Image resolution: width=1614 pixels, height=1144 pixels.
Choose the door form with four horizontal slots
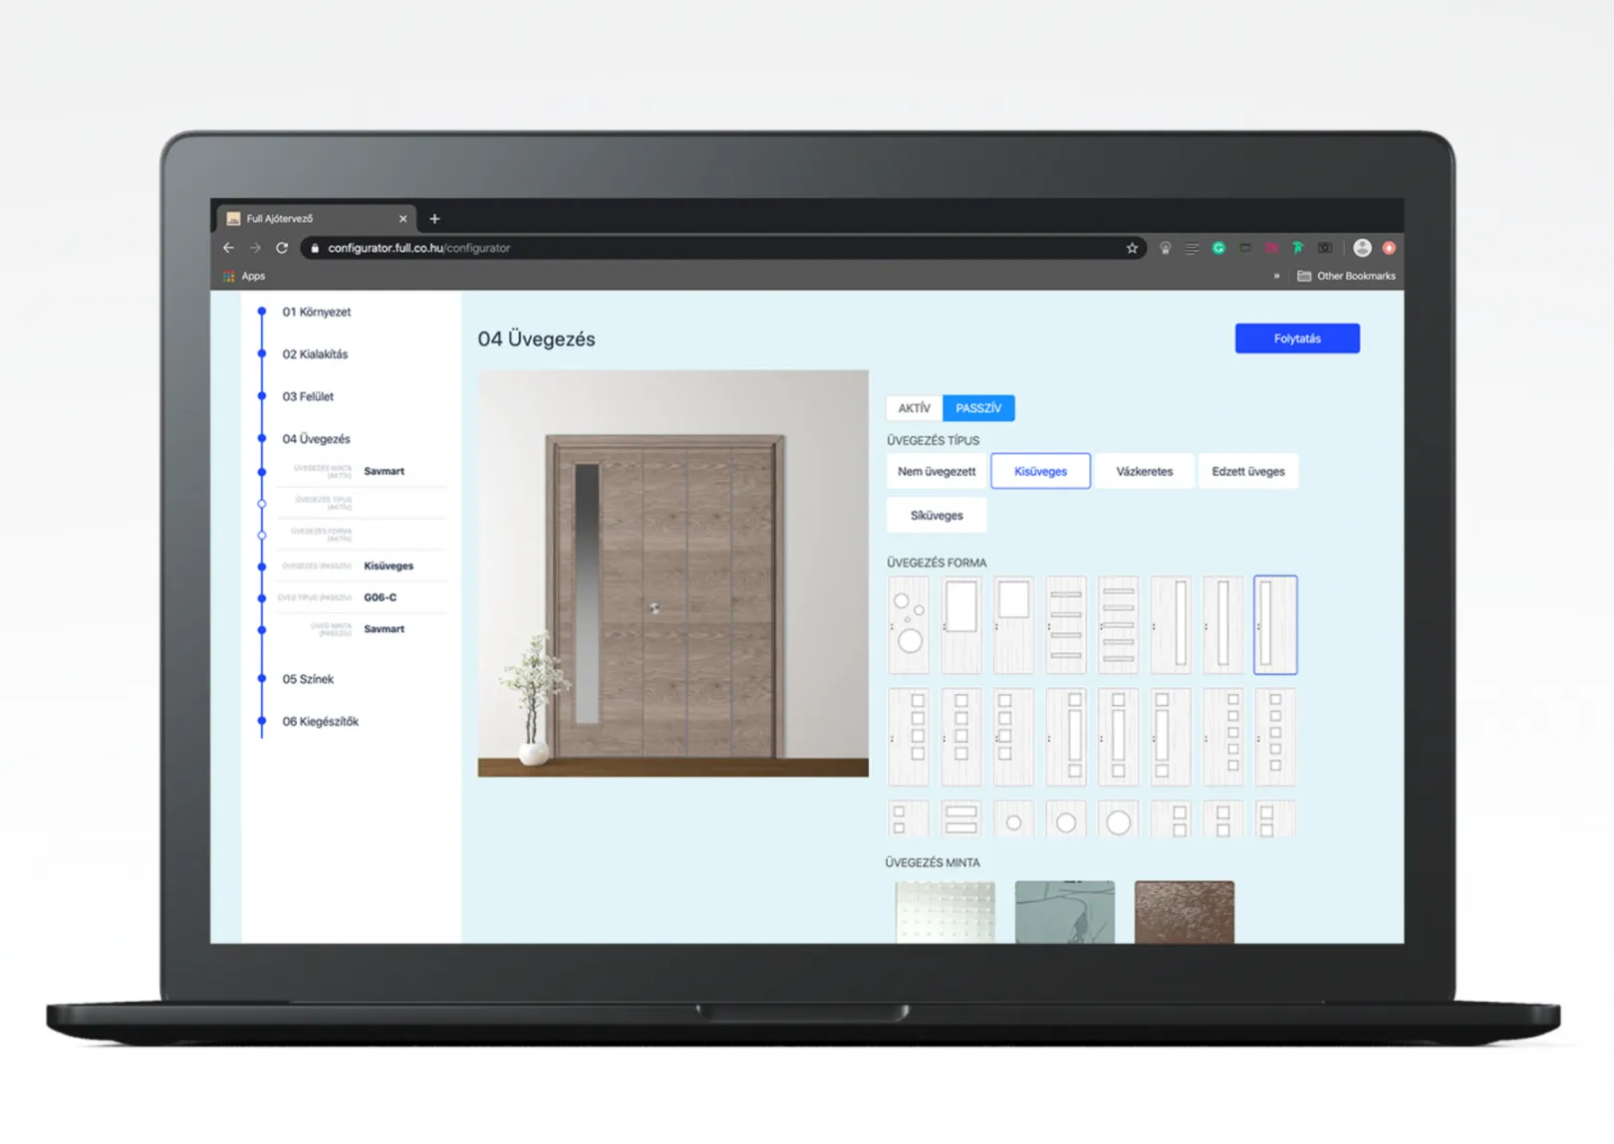(1066, 625)
